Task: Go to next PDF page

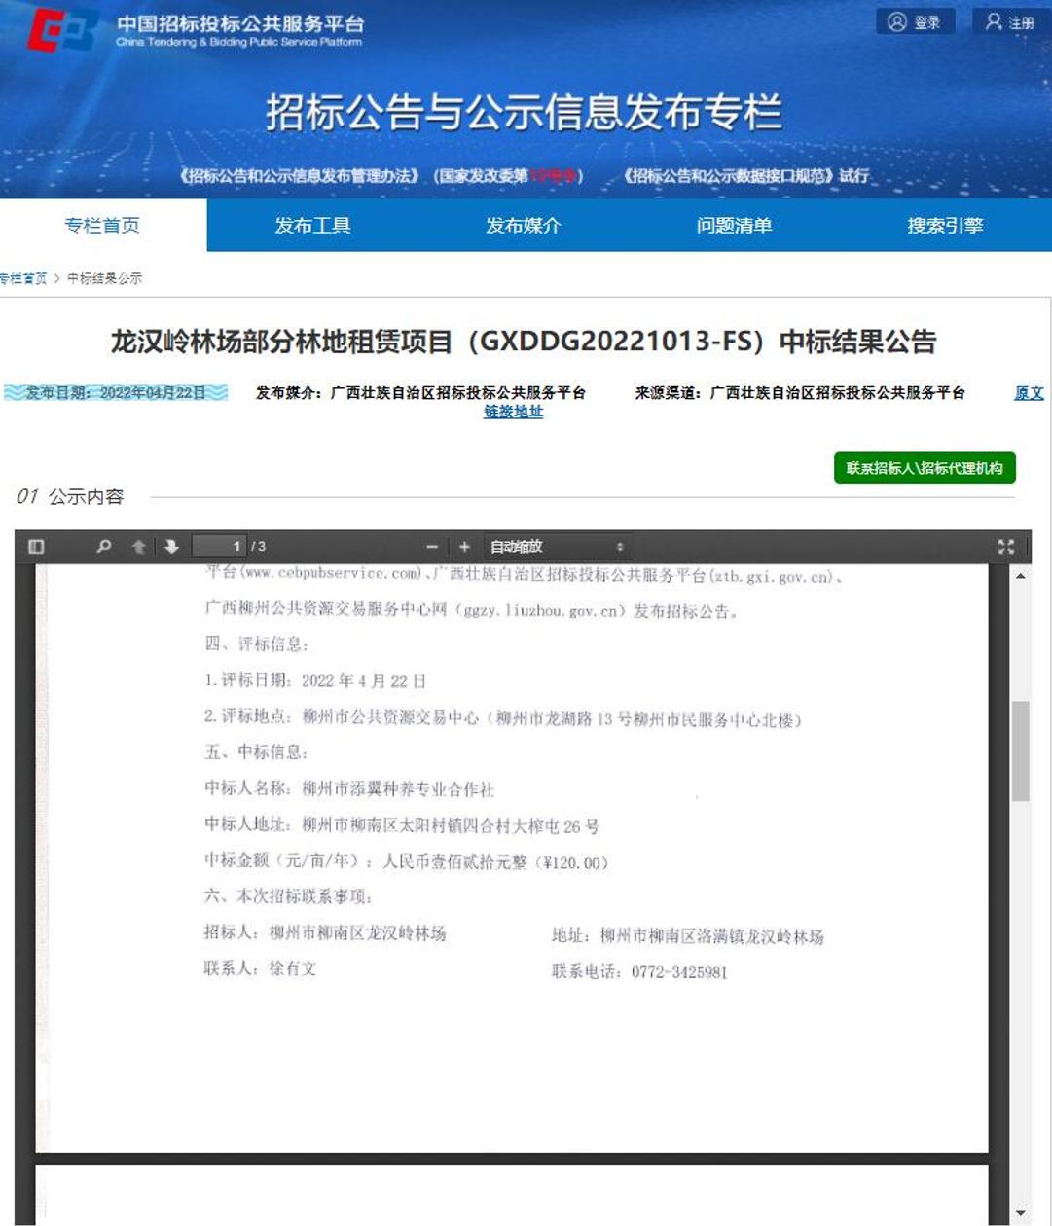Action: pos(171,547)
